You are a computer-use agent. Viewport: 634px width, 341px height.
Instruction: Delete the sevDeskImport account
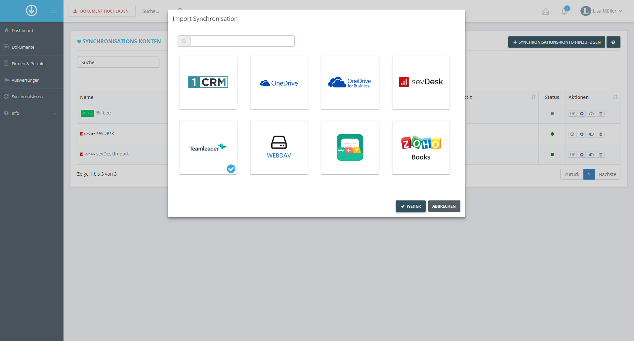coord(601,155)
